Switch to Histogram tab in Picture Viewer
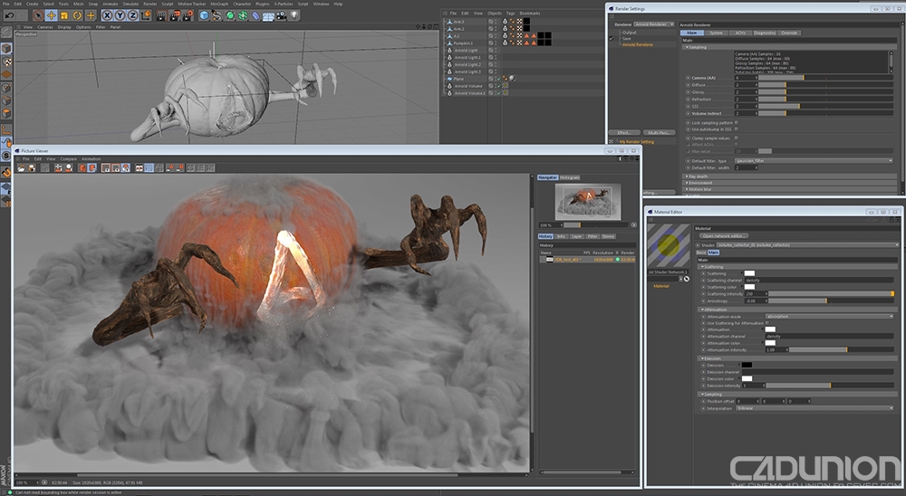Screen dimensions: 906x496 point(569,177)
